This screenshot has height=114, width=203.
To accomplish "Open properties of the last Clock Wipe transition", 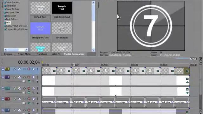I will tap(187, 102).
